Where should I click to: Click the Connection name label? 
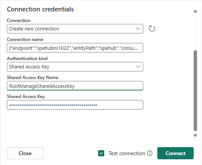pos(25,40)
